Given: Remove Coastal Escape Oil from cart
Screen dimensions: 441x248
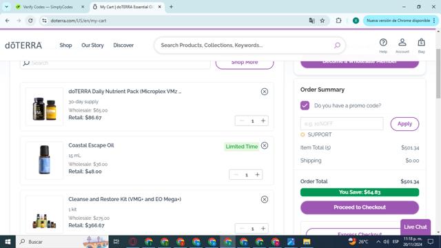Looking at the screenshot, I should coord(265,145).
